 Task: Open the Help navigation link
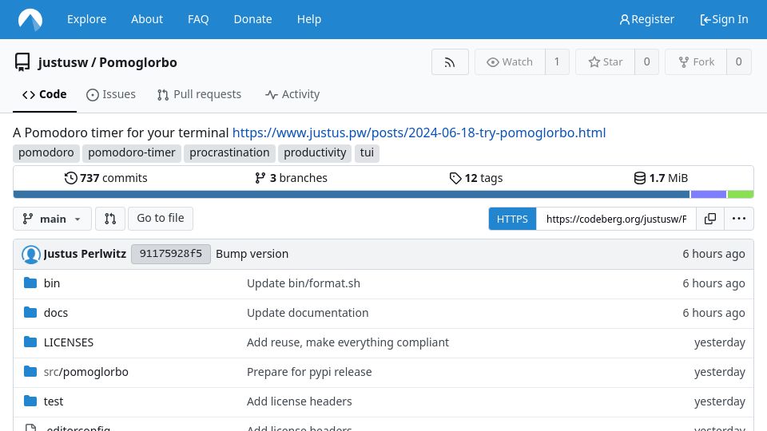click(x=309, y=19)
